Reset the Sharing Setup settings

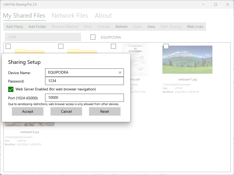(x=104, y=111)
